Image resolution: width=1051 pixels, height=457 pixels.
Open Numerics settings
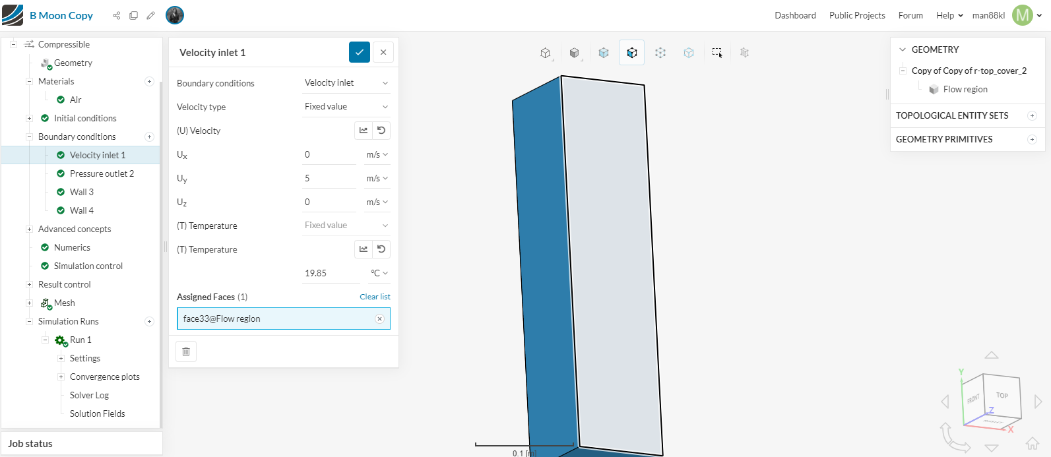pos(72,247)
